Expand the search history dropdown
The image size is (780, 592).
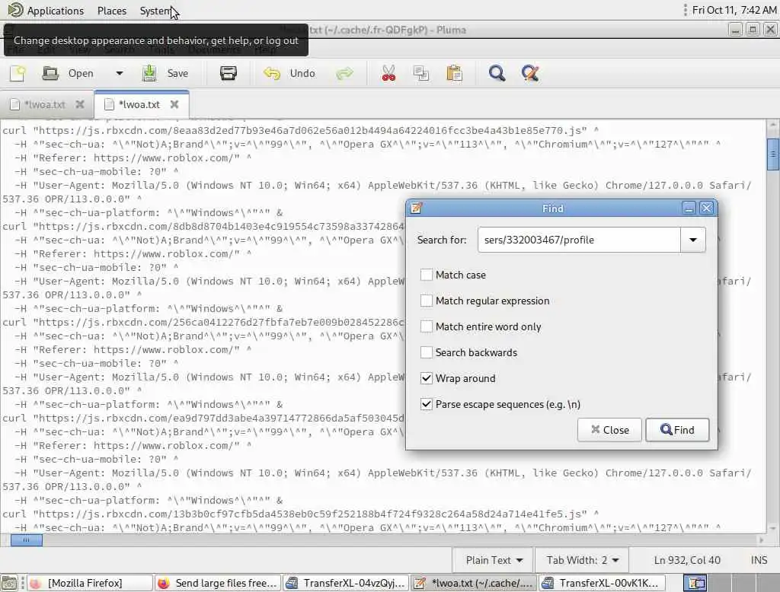(x=693, y=240)
